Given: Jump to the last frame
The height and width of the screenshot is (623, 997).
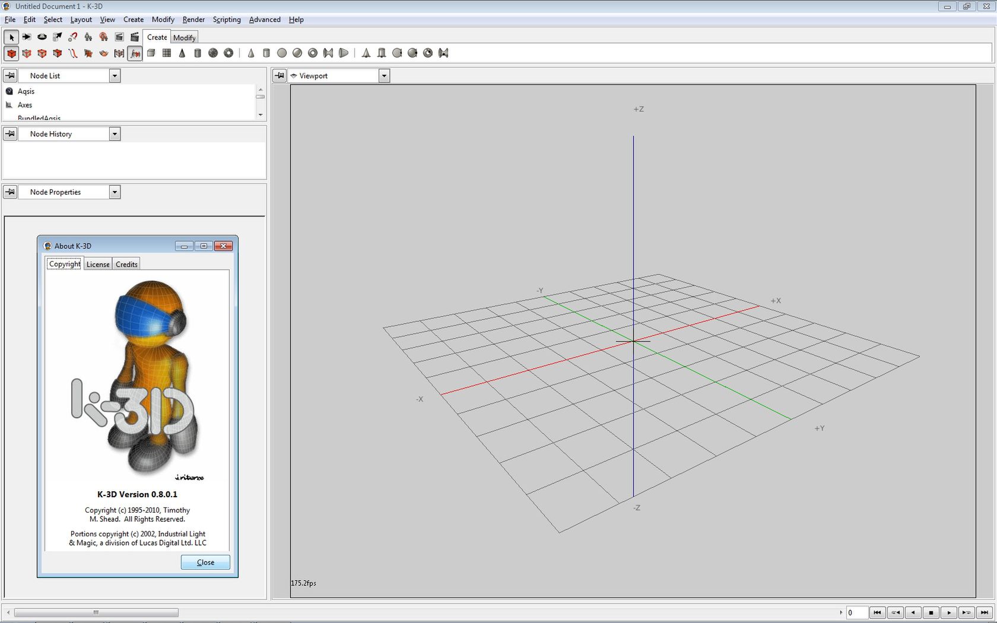Looking at the screenshot, I should pos(985,612).
